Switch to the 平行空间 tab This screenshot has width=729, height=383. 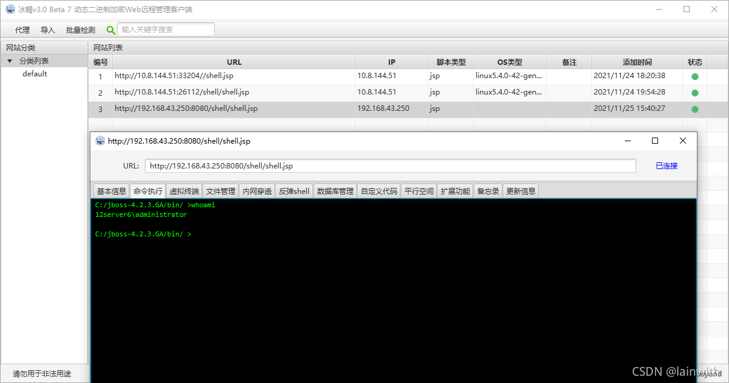pos(418,191)
